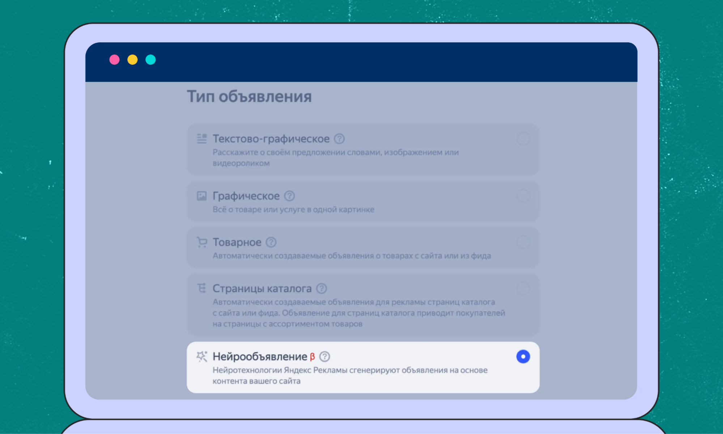Open help tooltip for Нейрообъявление
This screenshot has height=434, width=723.
(325, 356)
